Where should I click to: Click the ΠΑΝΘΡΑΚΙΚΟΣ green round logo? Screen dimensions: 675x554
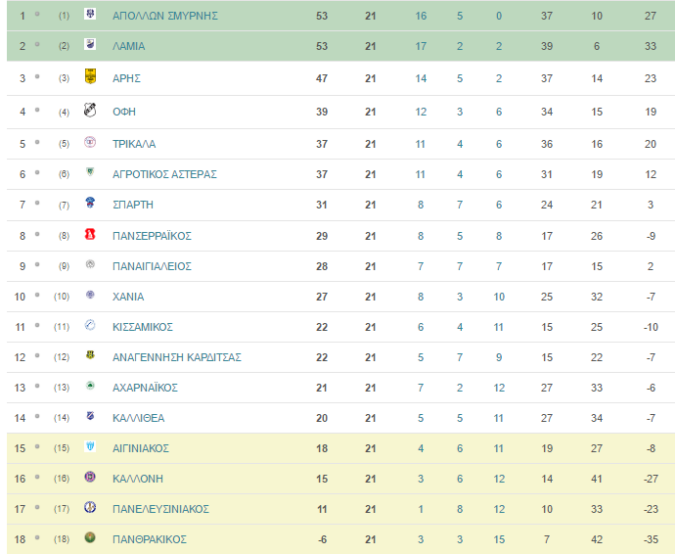click(x=90, y=537)
